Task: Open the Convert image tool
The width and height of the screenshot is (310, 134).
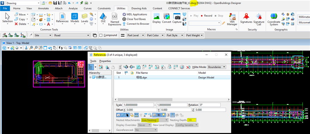Action: click(x=167, y=18)
